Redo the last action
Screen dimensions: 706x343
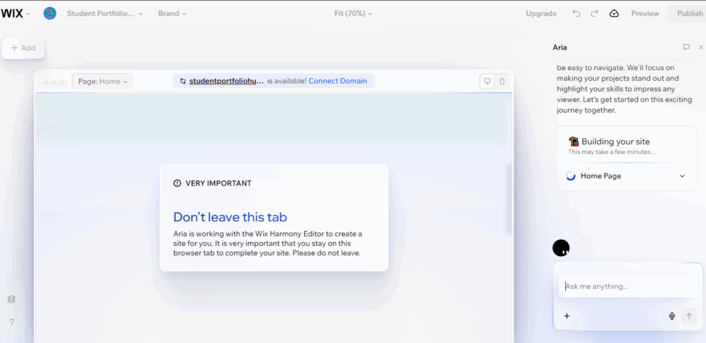(594, 14)
